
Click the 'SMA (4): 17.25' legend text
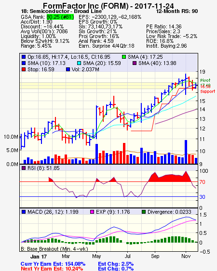click(145, 57)
